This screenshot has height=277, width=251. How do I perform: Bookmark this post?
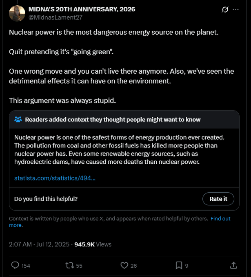click(179, 265)
